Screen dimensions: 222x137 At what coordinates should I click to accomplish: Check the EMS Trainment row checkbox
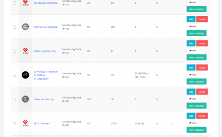pos(14,124)
